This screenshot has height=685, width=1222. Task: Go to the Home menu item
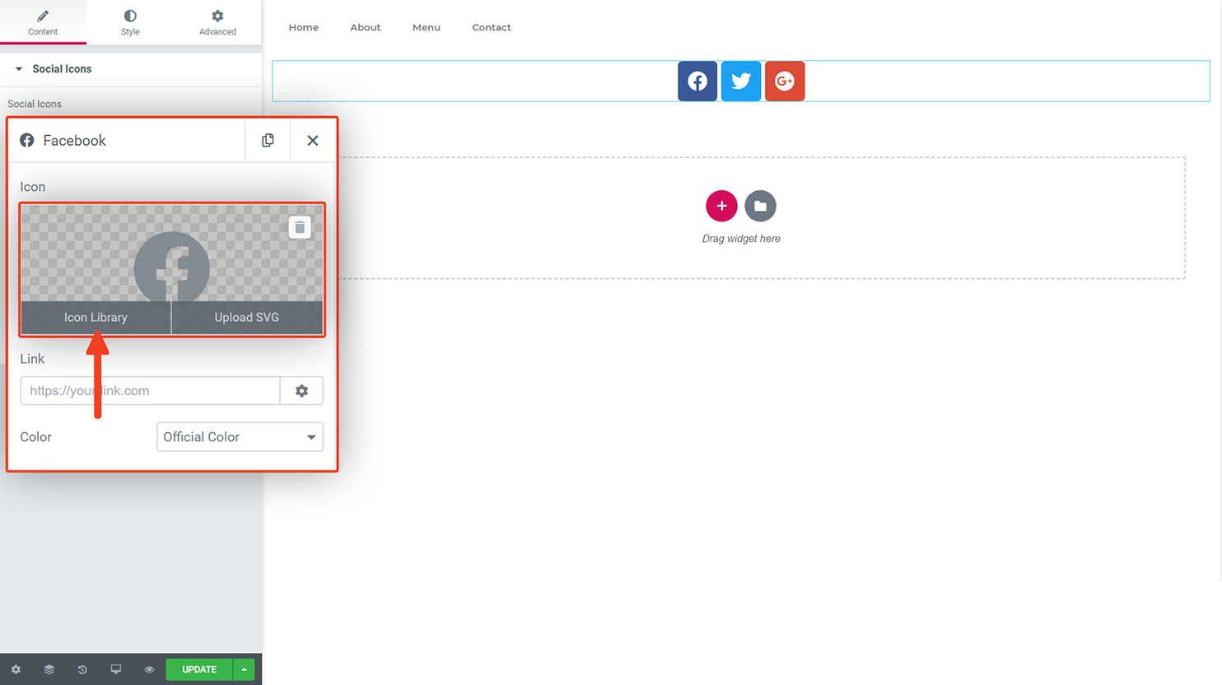coord(304,27)
